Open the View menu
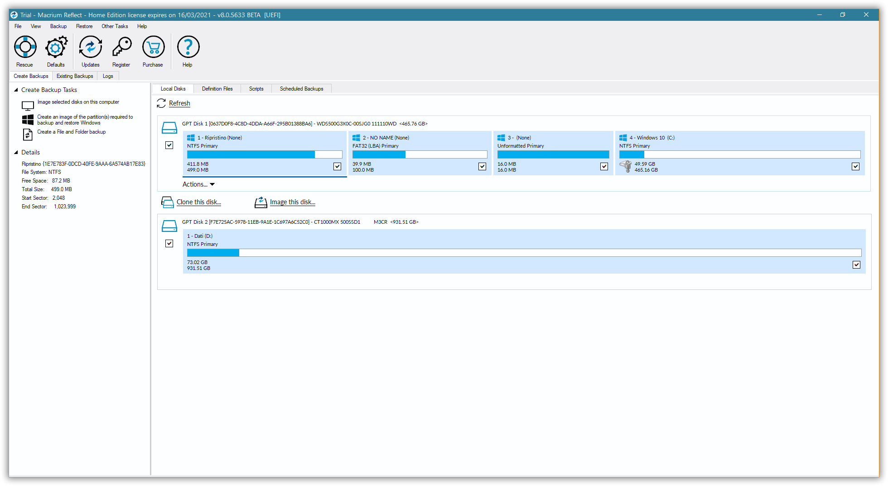 [x=36, y=26]
